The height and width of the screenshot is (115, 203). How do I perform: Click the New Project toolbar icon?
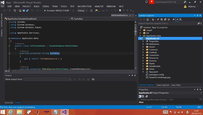click(15, 11)
